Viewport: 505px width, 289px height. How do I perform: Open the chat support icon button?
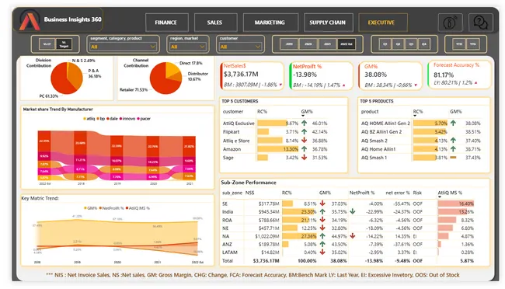pyautogui.click(x=480, y=23)
